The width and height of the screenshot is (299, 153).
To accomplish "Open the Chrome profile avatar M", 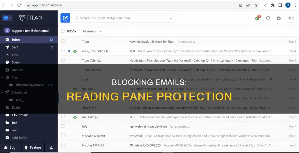I will 288,5.
